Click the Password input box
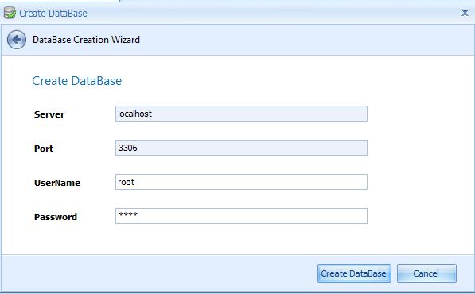 click(241, 216)
